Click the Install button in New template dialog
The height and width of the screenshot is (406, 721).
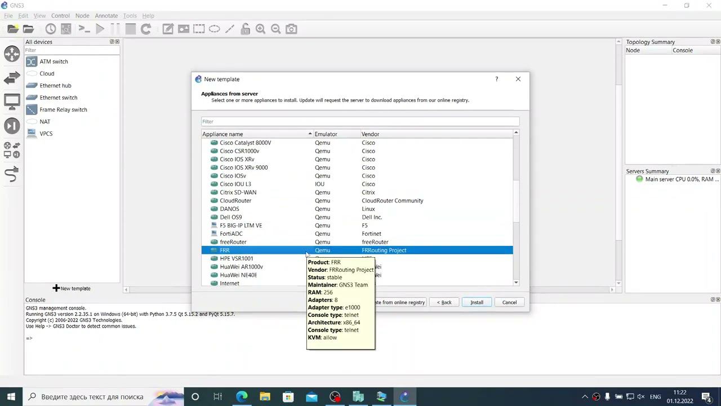point(477,302)
